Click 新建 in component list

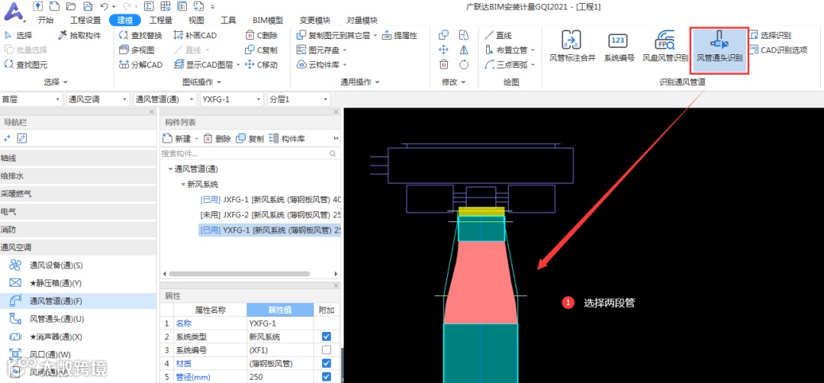click(x=177, y=139)
